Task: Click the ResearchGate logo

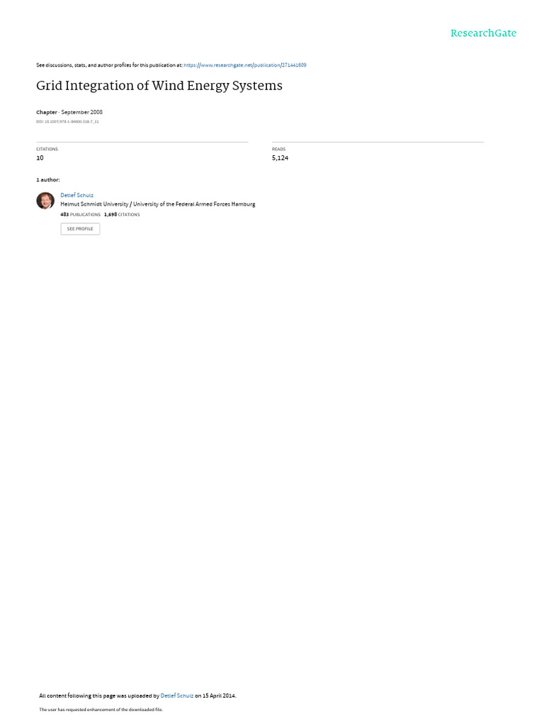Action: (x=483, y=33)
